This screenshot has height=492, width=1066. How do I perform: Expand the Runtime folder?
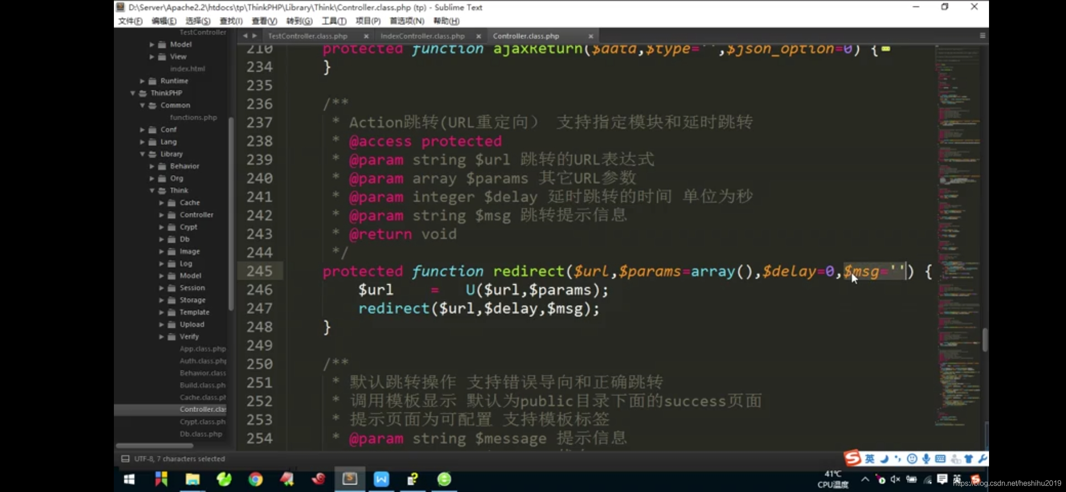(x=142, y=81)
